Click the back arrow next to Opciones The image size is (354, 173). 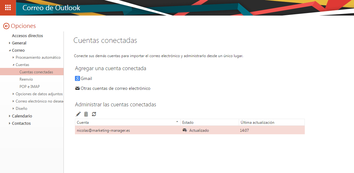click(6, 26)
